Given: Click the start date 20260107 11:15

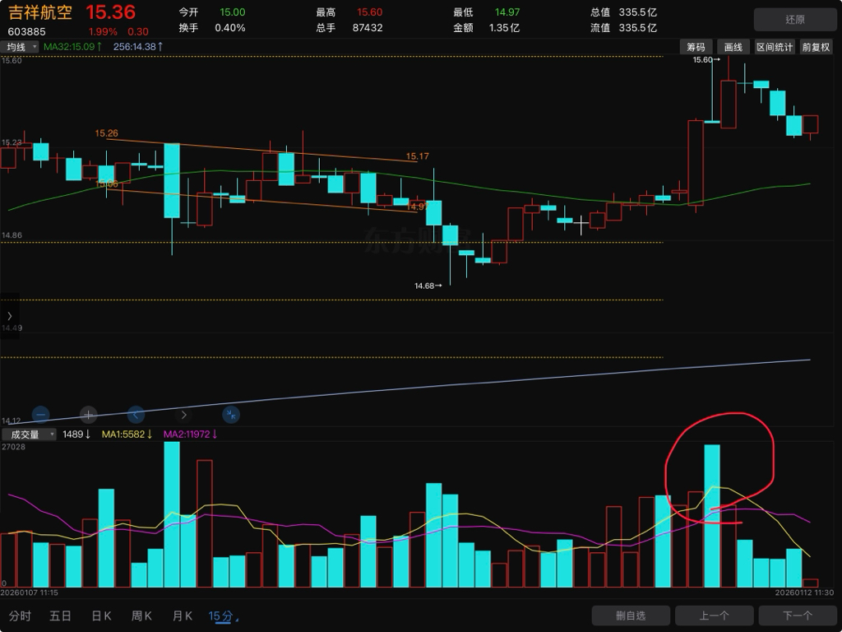Looking at the screenshot, I should tap(29, 592).
